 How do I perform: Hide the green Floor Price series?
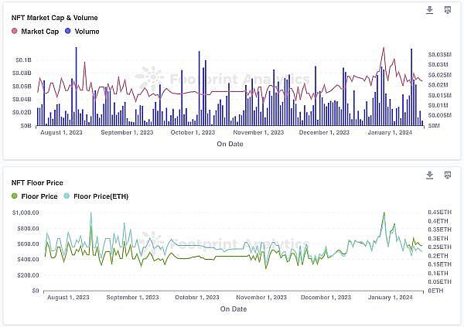[x=36, y=196]
